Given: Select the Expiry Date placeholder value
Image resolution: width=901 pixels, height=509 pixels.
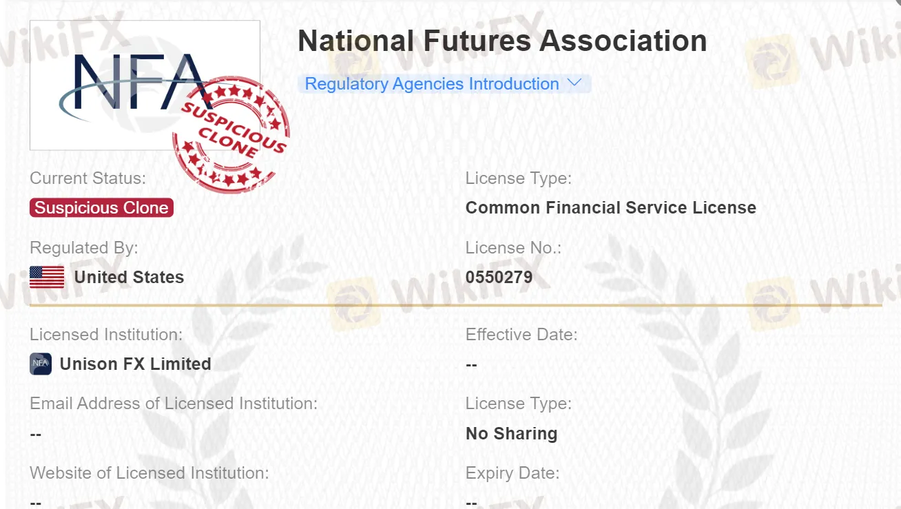Looking at the screenshot, I should pos(471,503).
